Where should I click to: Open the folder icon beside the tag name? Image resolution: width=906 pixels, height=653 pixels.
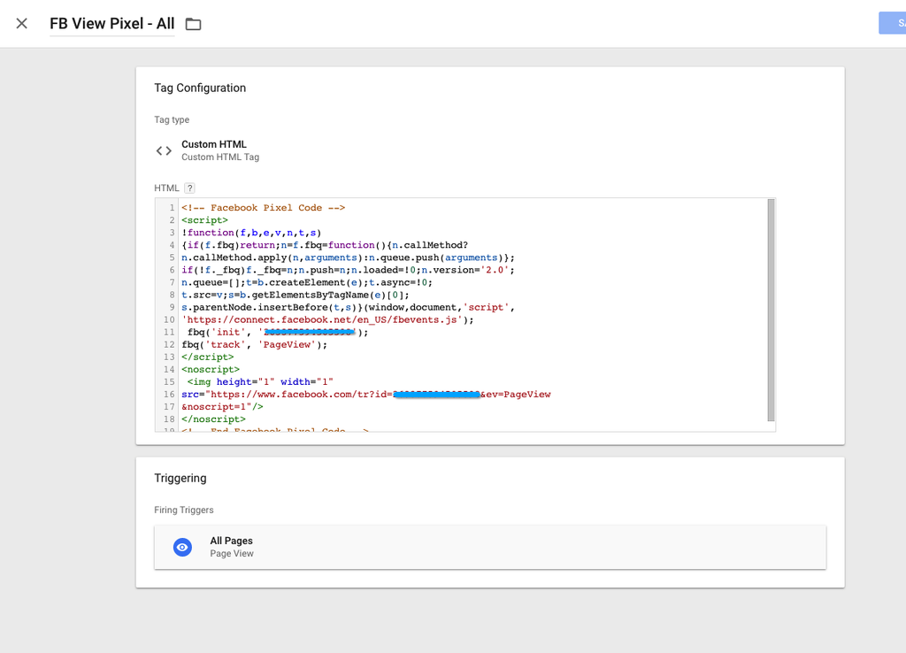point(193,24)
